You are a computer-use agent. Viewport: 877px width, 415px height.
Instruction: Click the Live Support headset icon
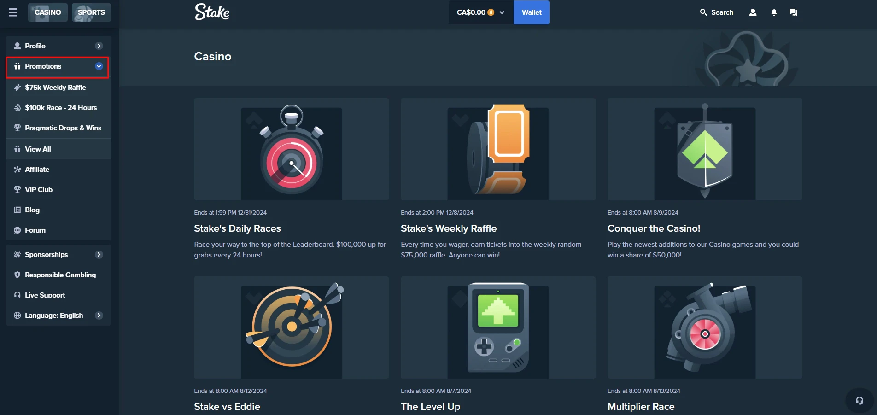point(18,295)
